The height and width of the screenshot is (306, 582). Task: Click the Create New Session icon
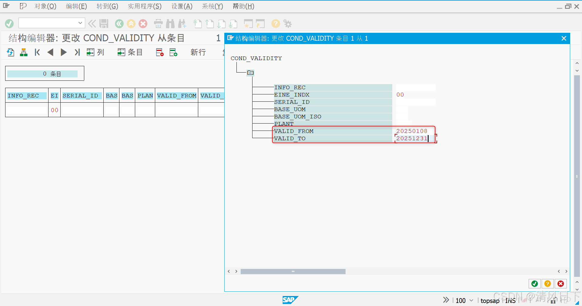point(248,23)
